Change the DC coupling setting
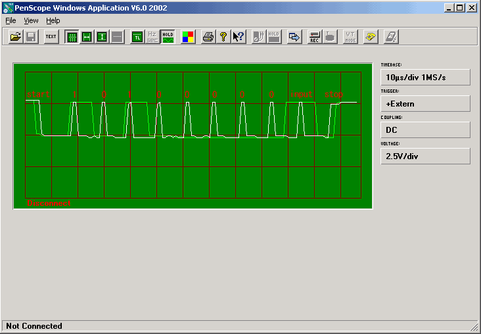481x334 pixels. tap(426, 130)
